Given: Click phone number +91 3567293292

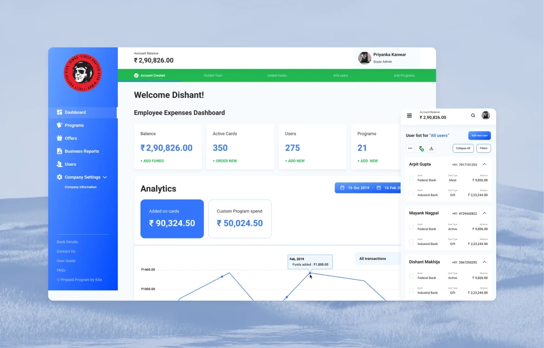Looking at the screenshot, I should point(465,263).
